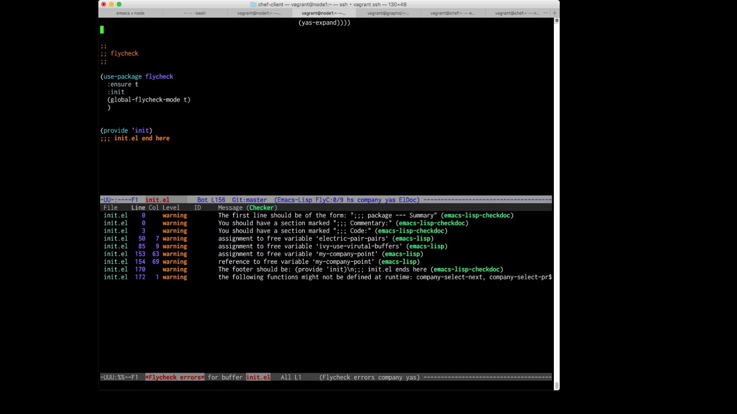The image size is (737, 414).
Task: Open the vagrant@graphql terminal tab
Action: pos(388,13)
